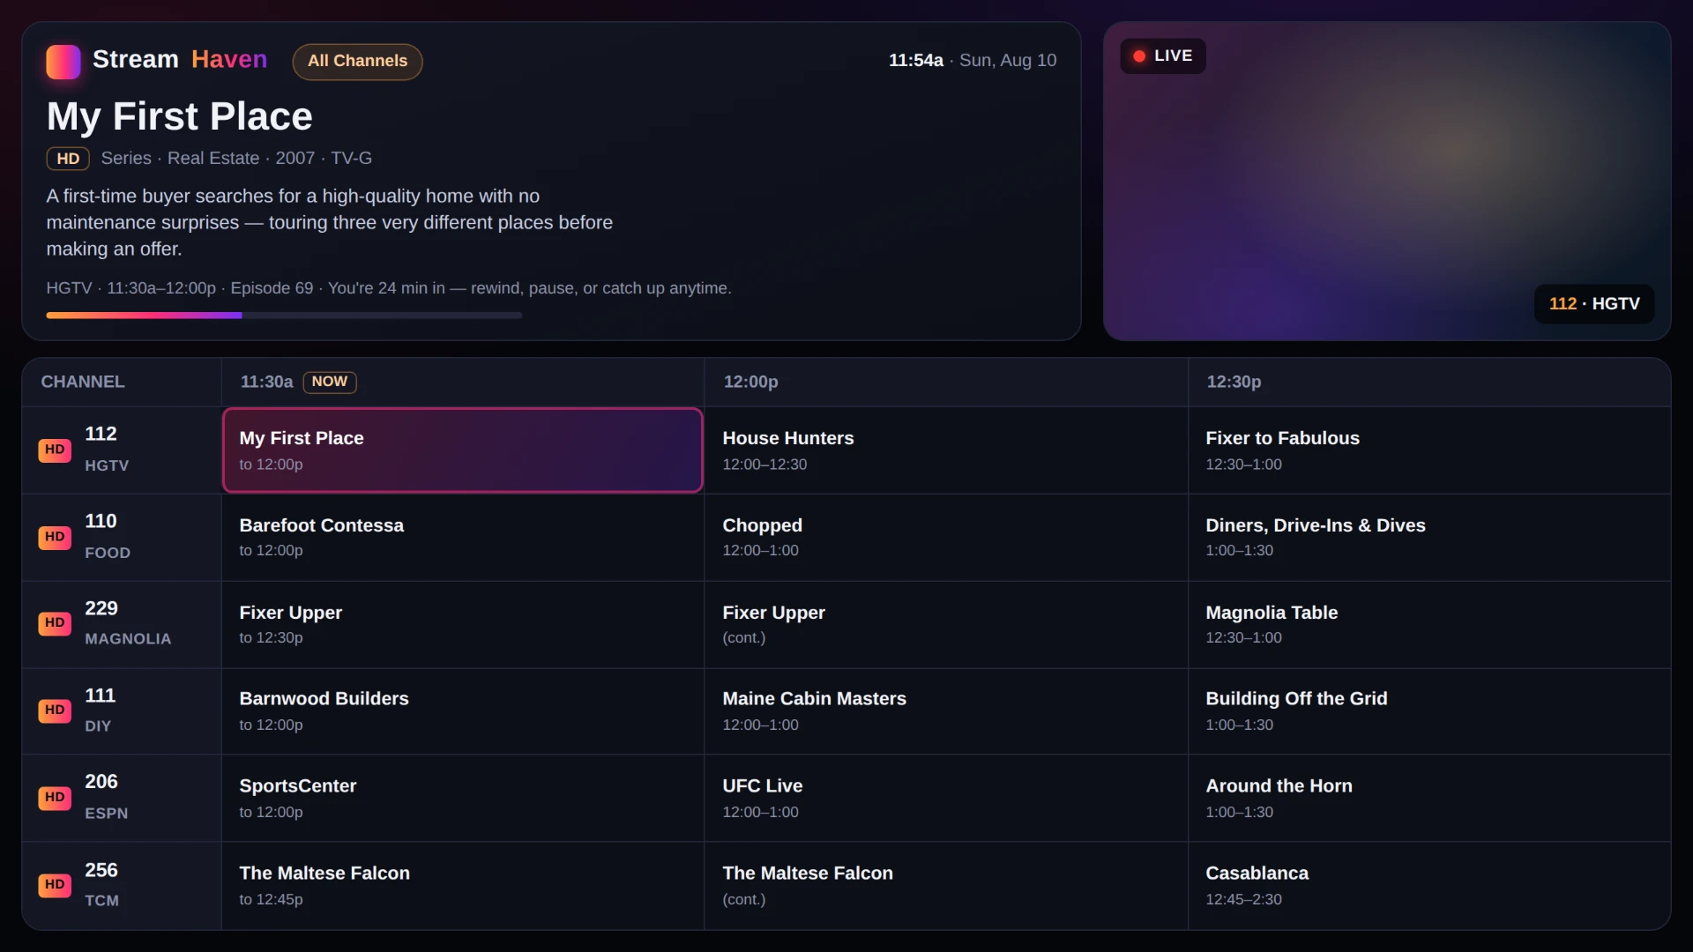1693x952 pixels.
Task: Select Diners, Drive-Ins & Dives
Action: pyautogui.click(x=1429, y=537)
